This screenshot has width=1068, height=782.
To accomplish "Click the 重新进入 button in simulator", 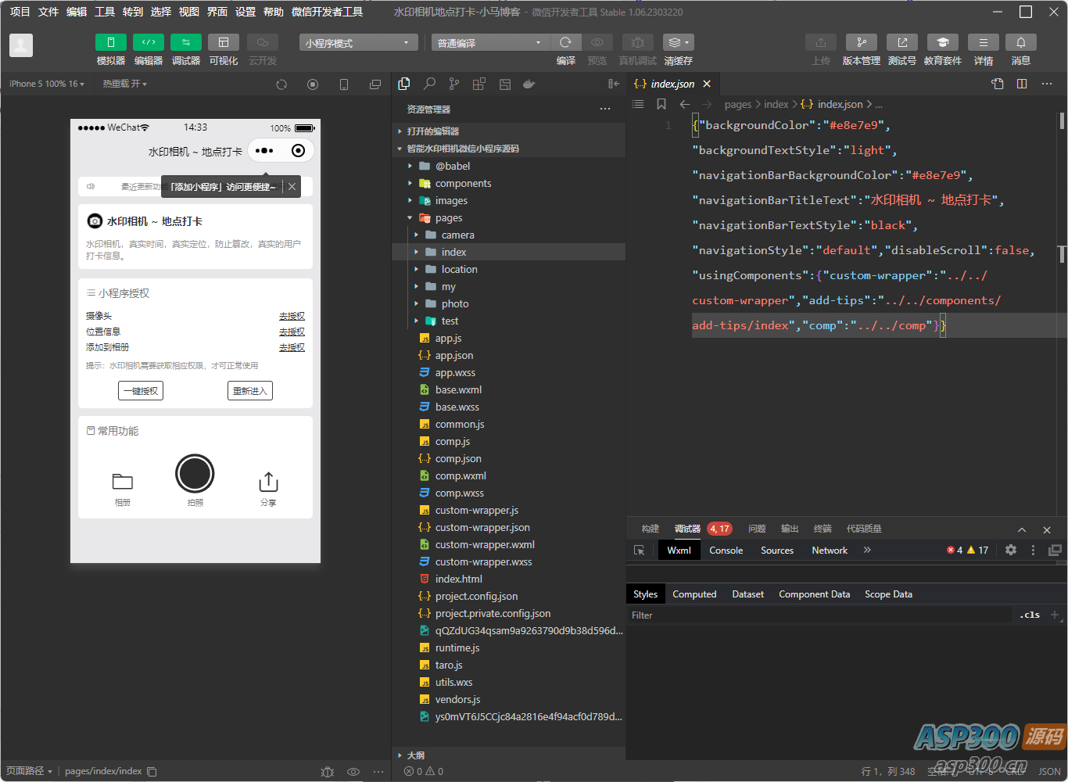I will (250, 391).
